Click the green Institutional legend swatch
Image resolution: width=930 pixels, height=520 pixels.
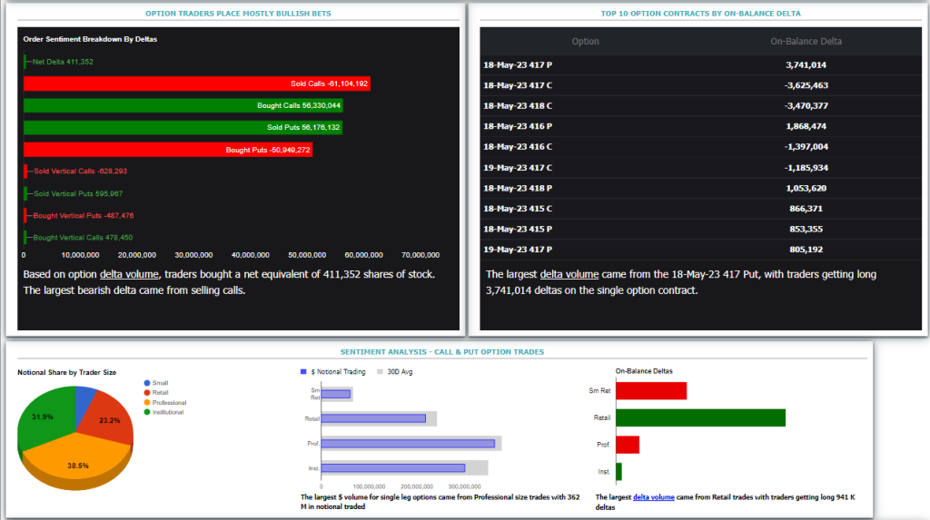(x=147, y=412)
